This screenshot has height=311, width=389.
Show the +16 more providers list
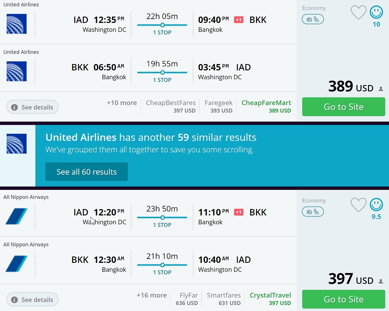tap(152, 295)
